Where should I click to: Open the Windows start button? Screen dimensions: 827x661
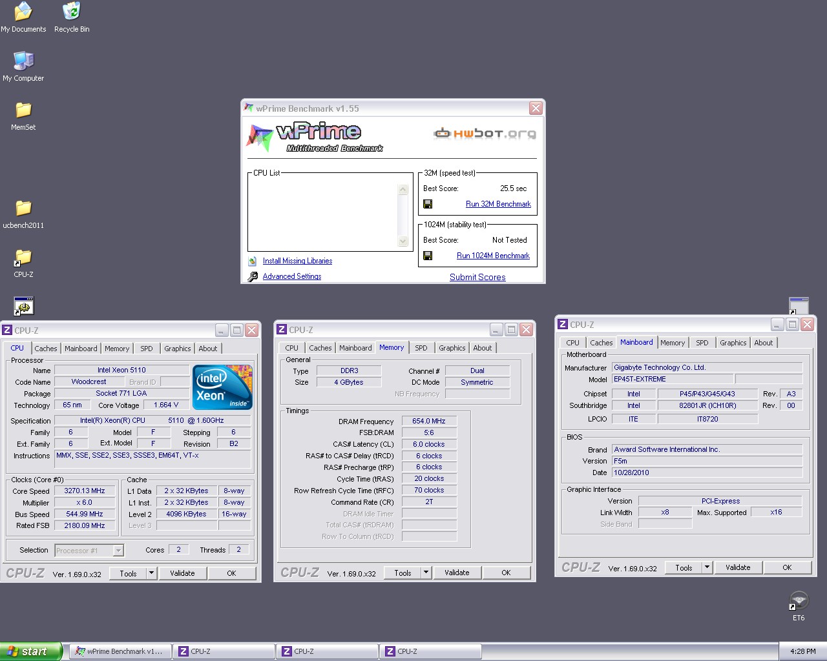pos(30,651)
